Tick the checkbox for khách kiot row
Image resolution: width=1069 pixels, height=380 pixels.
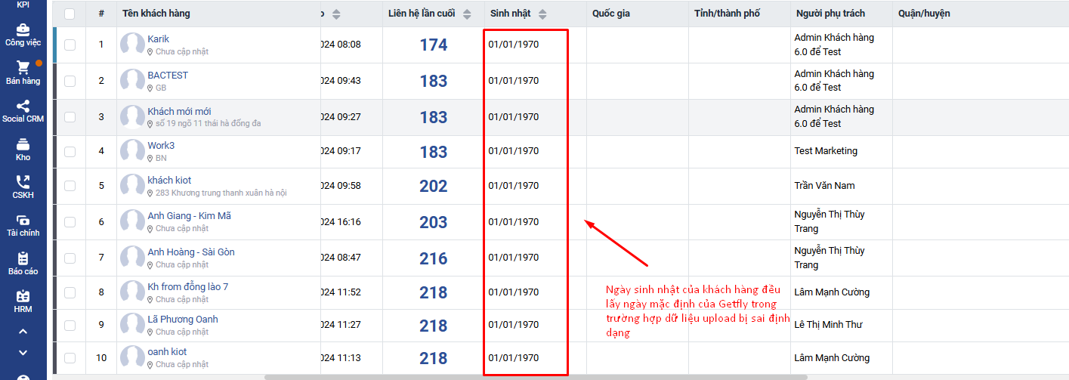[x=70, y=186]
